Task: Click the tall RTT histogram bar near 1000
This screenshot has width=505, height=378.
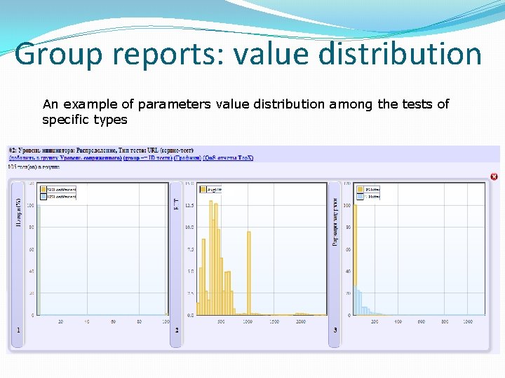Action: pyautogui.click(x=248, y=273)
